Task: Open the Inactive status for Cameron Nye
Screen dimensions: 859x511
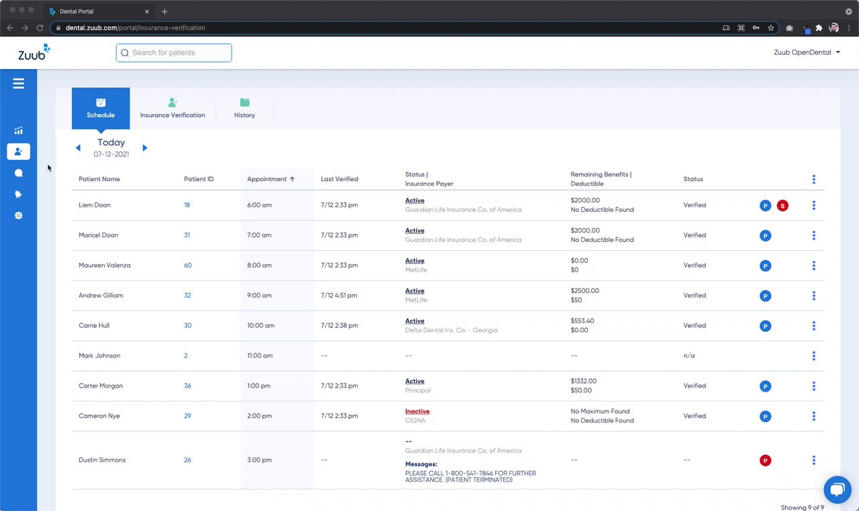Action: [x=417, y=411]
